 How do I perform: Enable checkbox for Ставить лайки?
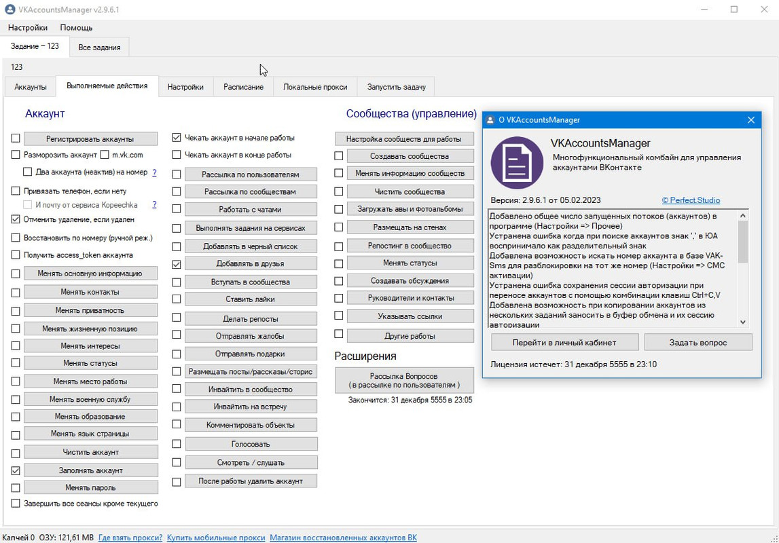(x=177, y=299)
